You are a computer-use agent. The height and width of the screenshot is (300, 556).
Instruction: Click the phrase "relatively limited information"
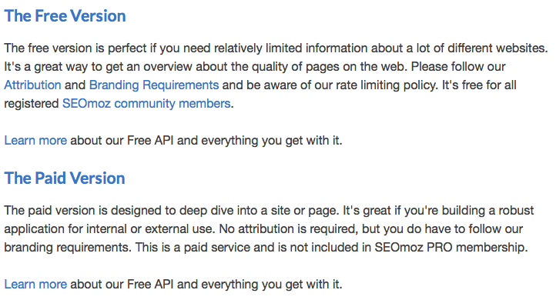290,48
